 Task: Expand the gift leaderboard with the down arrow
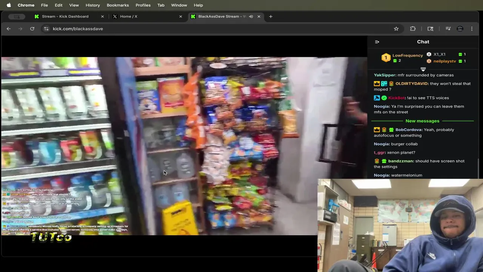(x=423, y=69)
